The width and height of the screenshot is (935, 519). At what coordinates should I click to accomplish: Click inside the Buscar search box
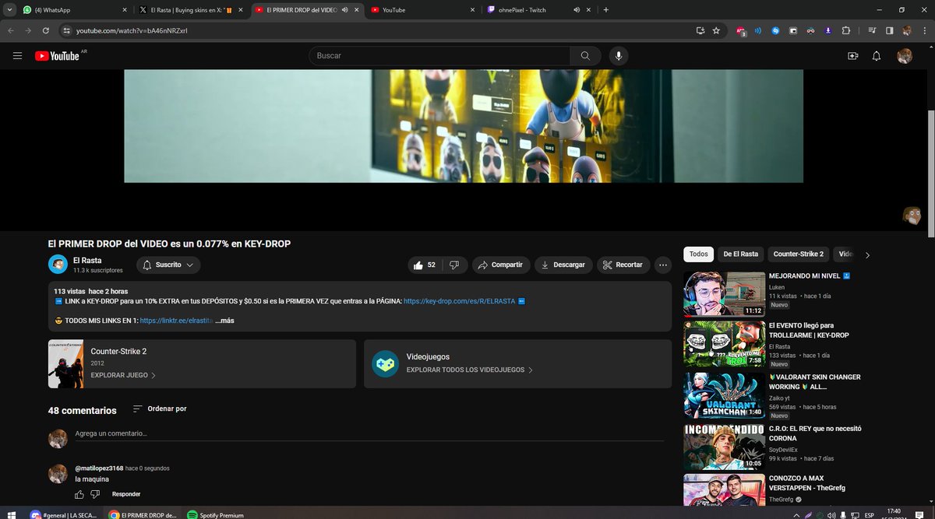[439, 56]
